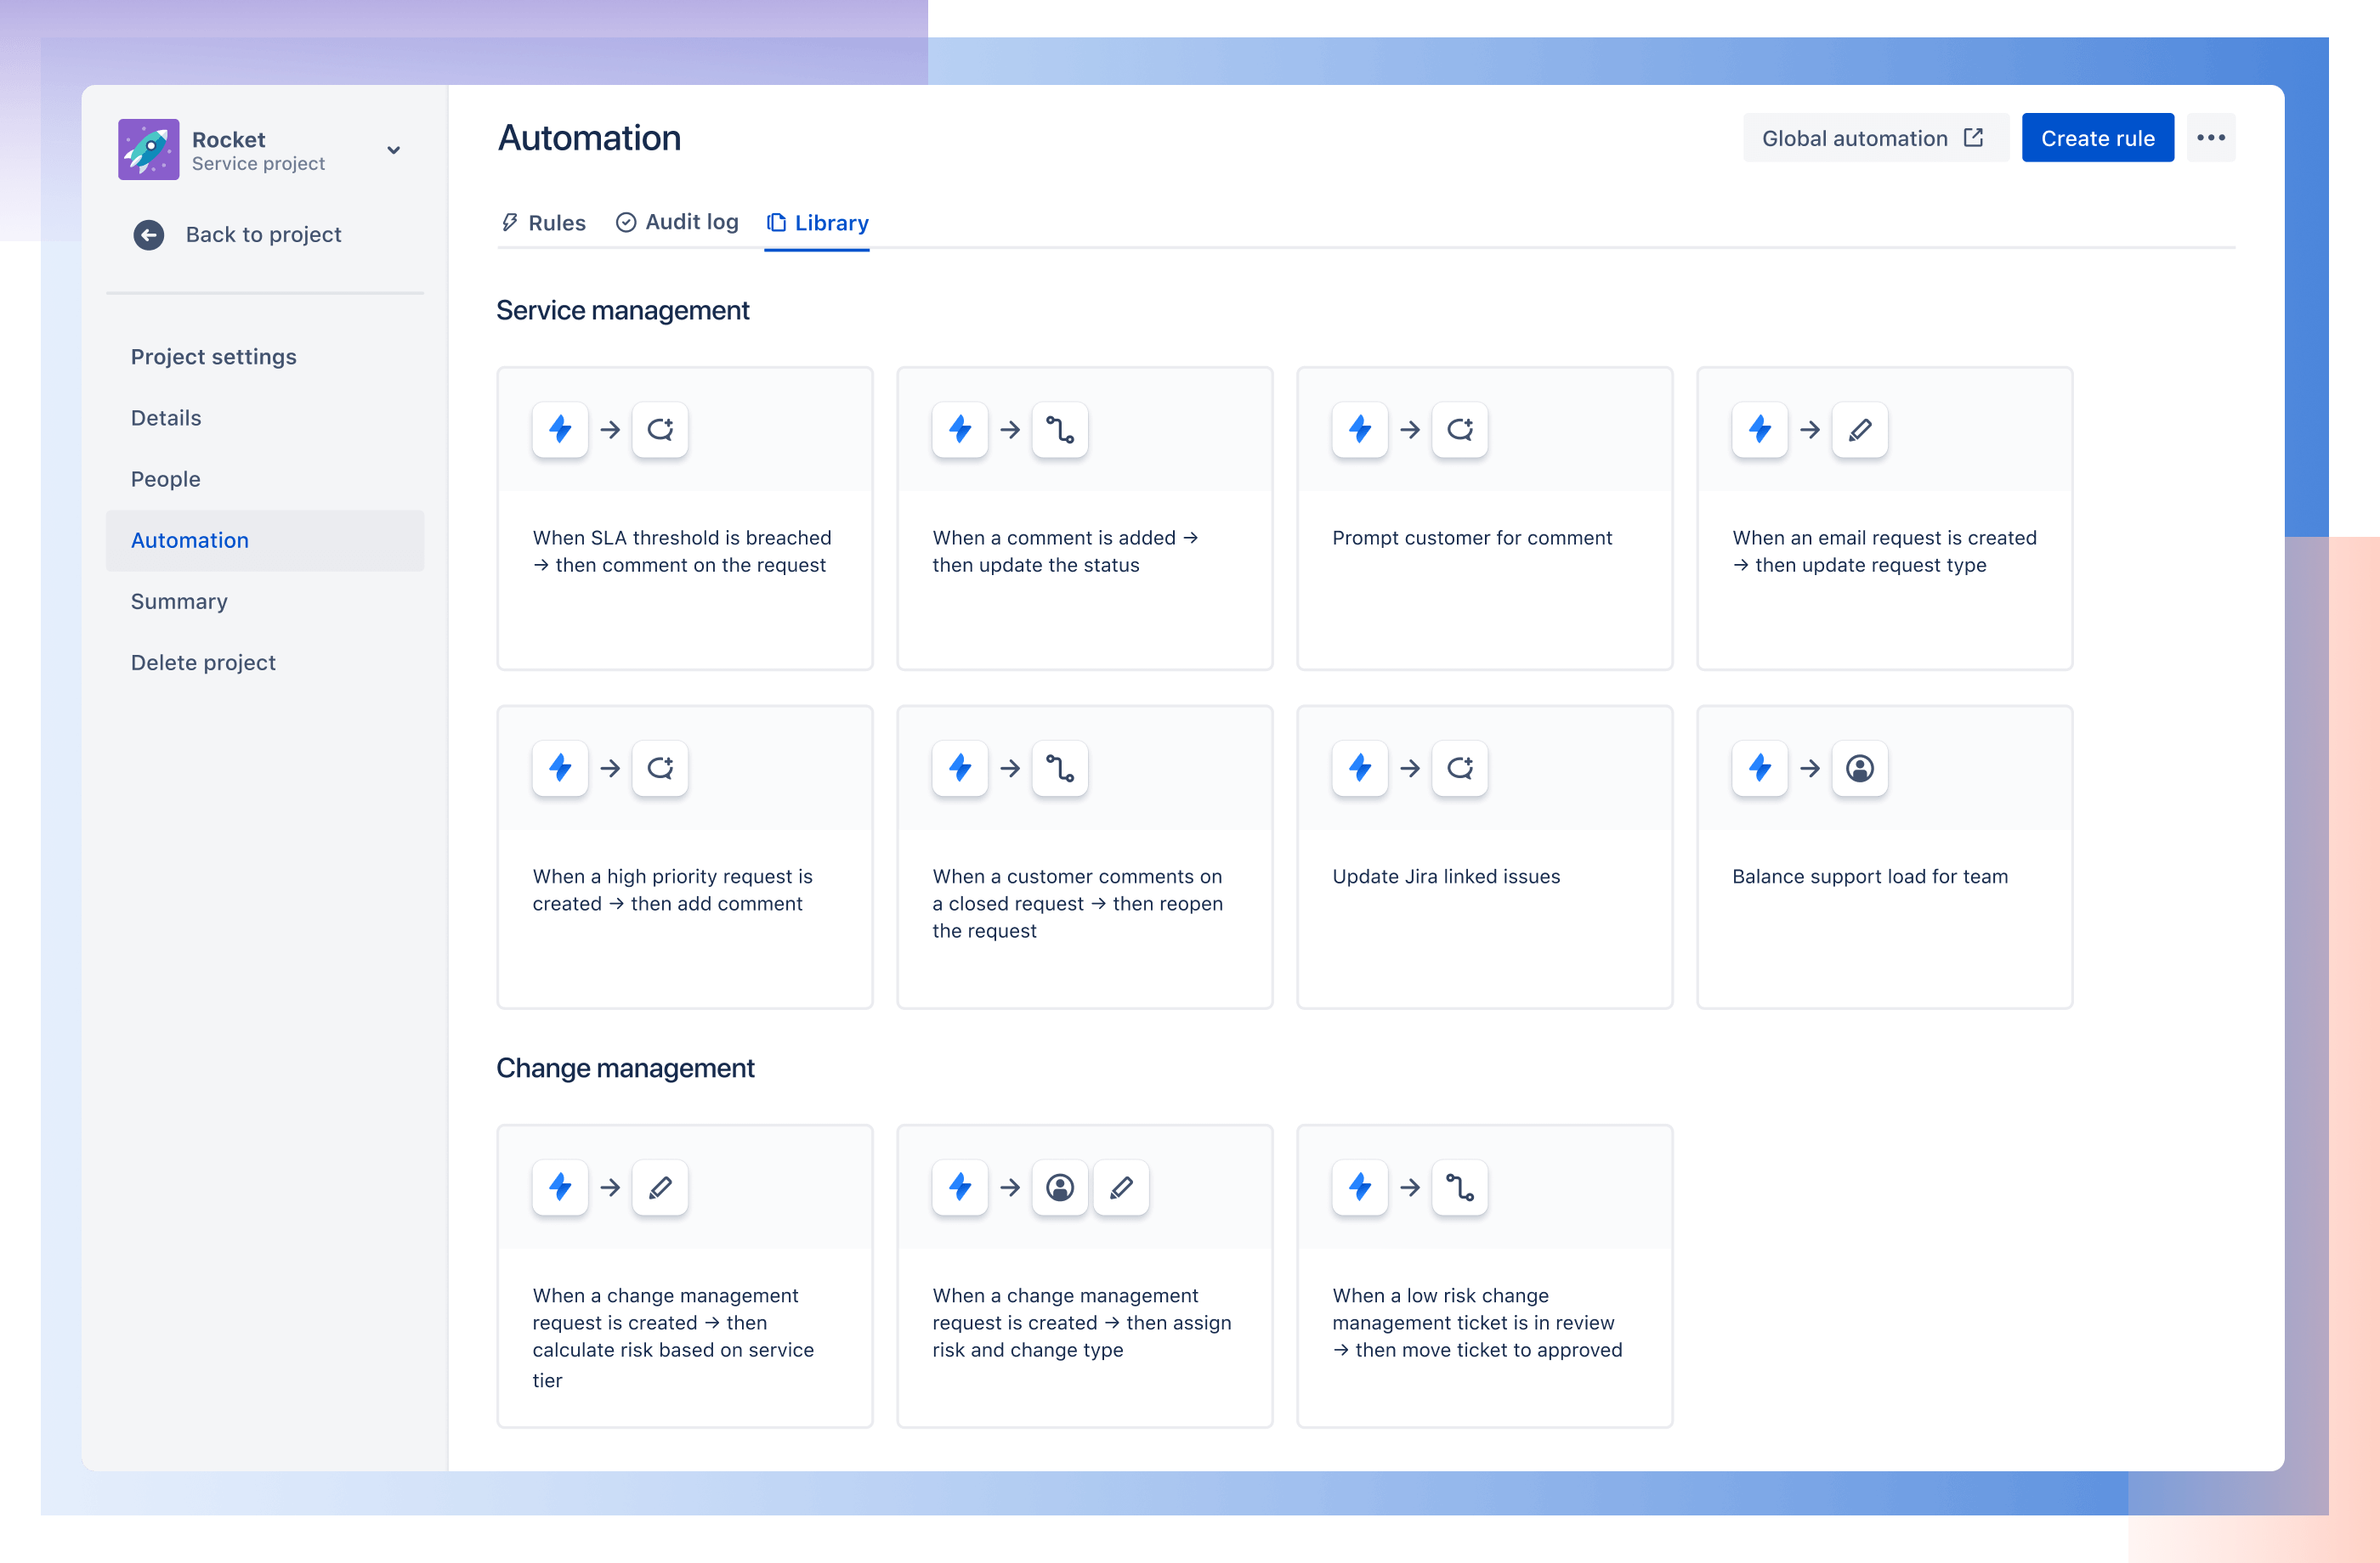Select Delete project from settings menu
This screenshot has height=1563, width=2380.
coord(202,661)
